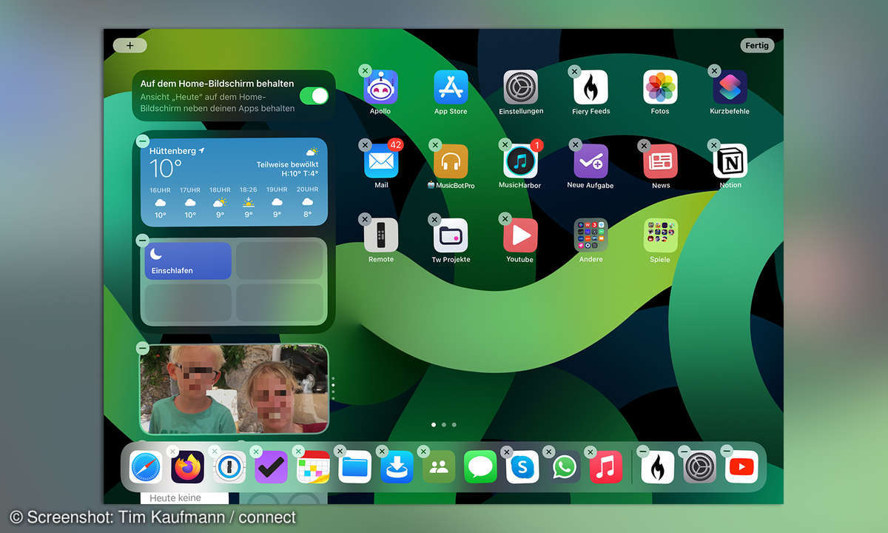Open recent Fiery Feeds in dock
This screenshot has width=888, height=533.
pyautogui.click(x=658, y=467)
